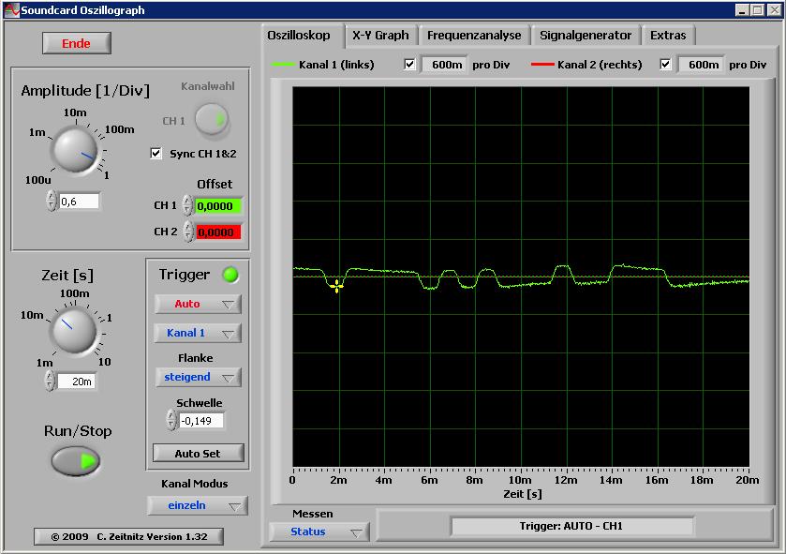
Task: Open the Signalgenerator tab
Action: point(586,36)
